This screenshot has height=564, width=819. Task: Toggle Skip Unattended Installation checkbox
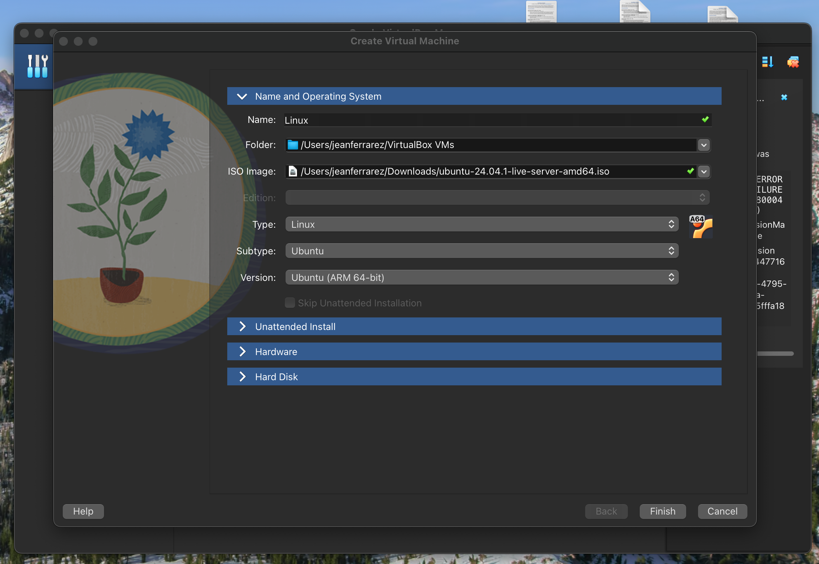(x=290, y=303)
